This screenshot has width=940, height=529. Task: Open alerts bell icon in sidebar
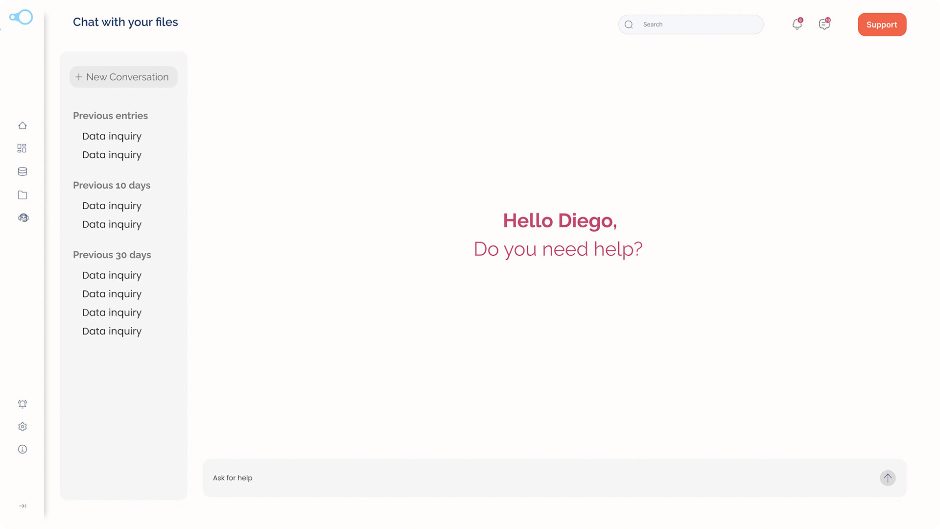click(23, 404)
